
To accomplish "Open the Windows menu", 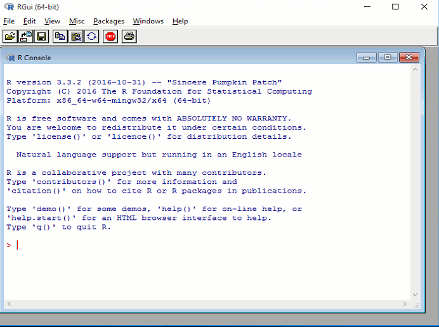I will [148, 22].
